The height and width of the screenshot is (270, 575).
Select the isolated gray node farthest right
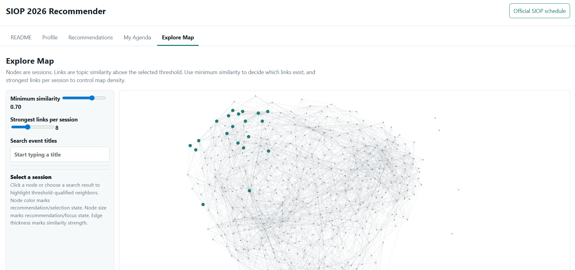458,190
